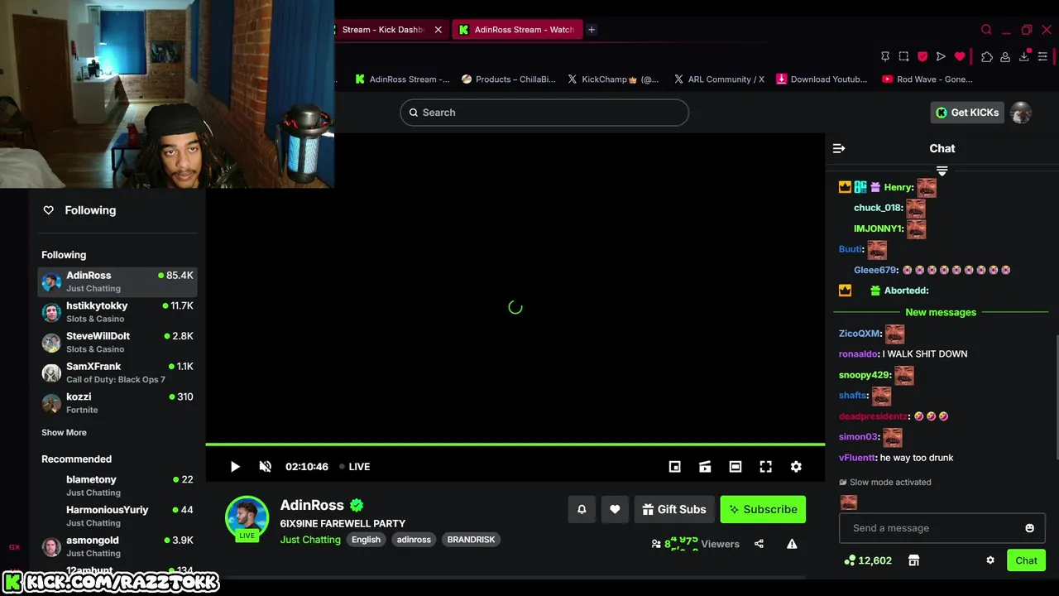
Task: Open ARL Community / X bookmark
Action: coord(719,79)
